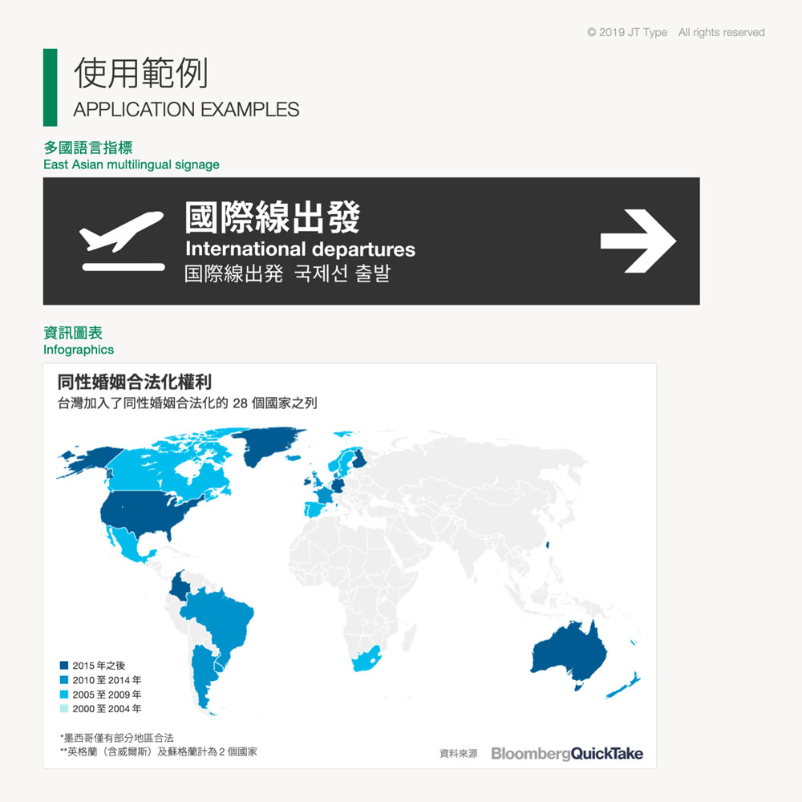Select the dark blue "2015 年之後" legend swatch

click(x=64, y=666)
